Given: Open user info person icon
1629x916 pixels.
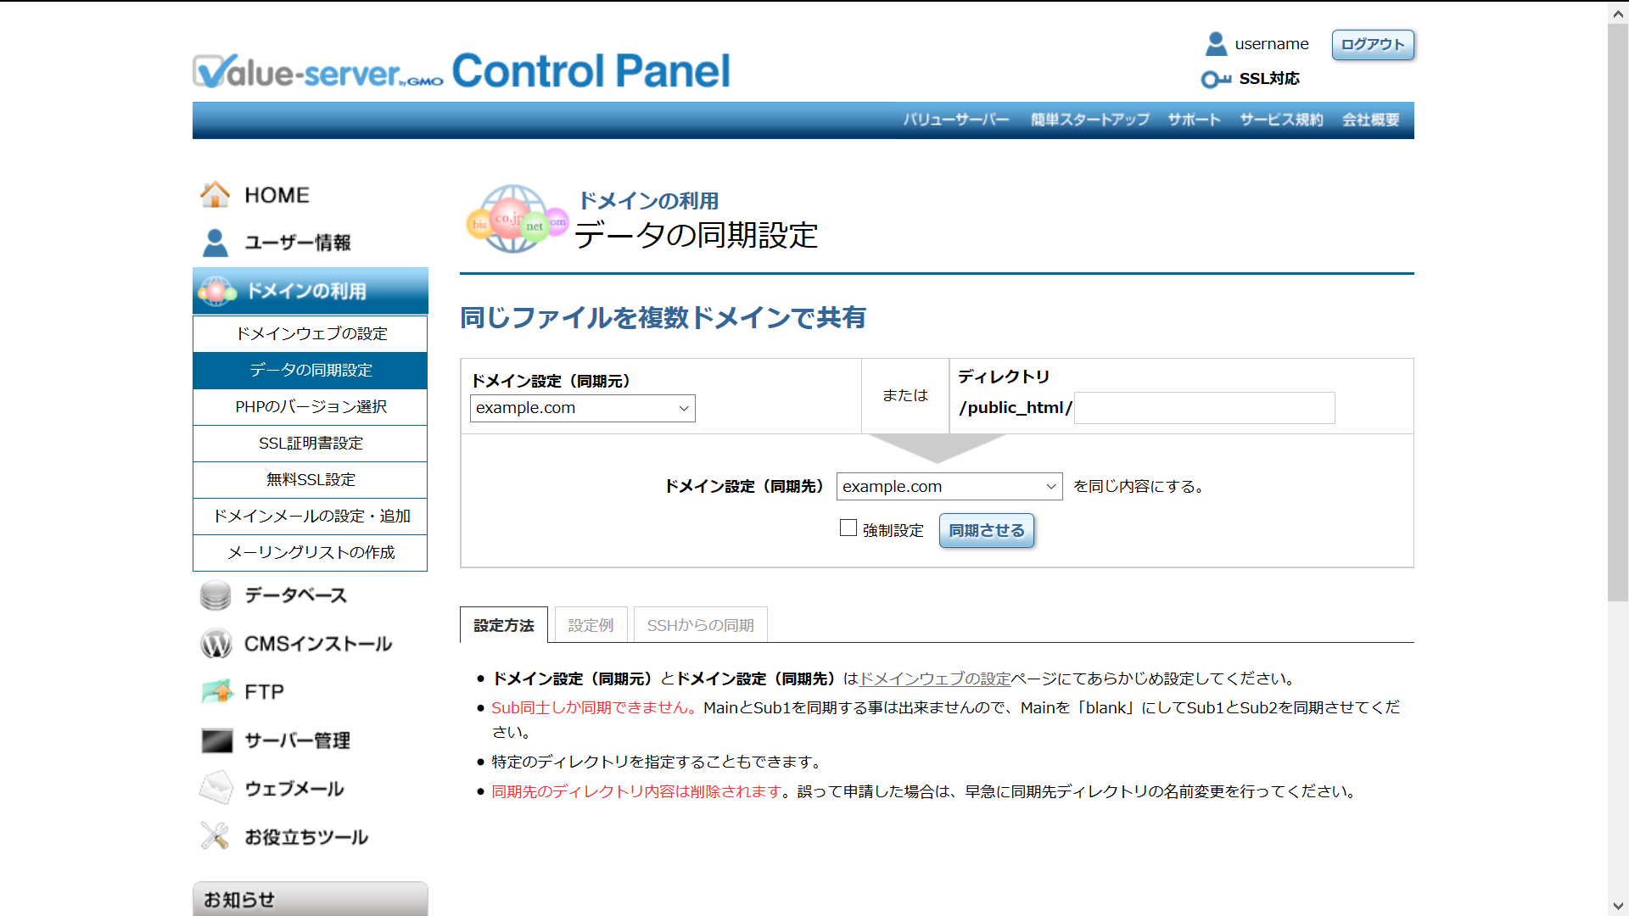Looking at the screenshot, I should tap(215, 243).
